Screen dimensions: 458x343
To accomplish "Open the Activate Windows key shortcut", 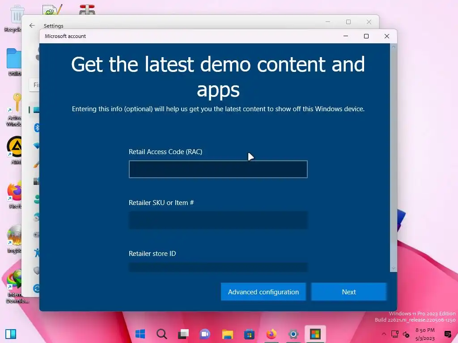I will point(14,110).
